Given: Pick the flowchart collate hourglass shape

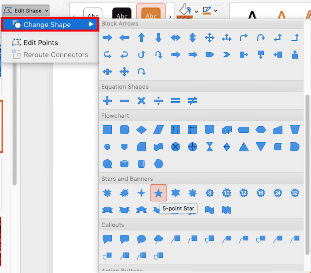Looking at the screenshot, I should tap(210, 147).
